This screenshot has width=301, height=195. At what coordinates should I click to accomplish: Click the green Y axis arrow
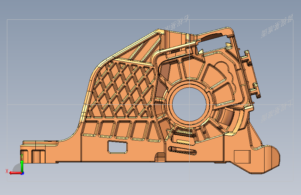coord(22,167)
